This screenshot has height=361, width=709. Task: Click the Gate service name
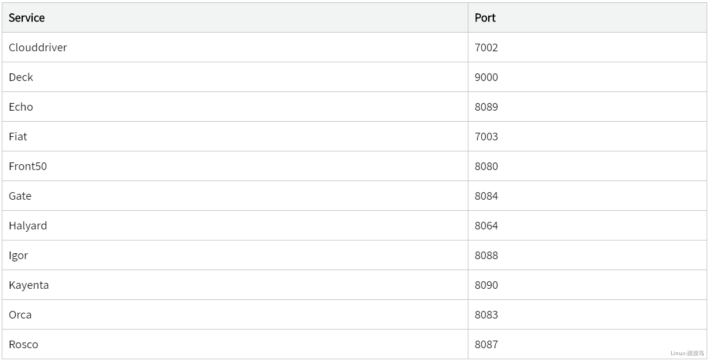(20, 196)
